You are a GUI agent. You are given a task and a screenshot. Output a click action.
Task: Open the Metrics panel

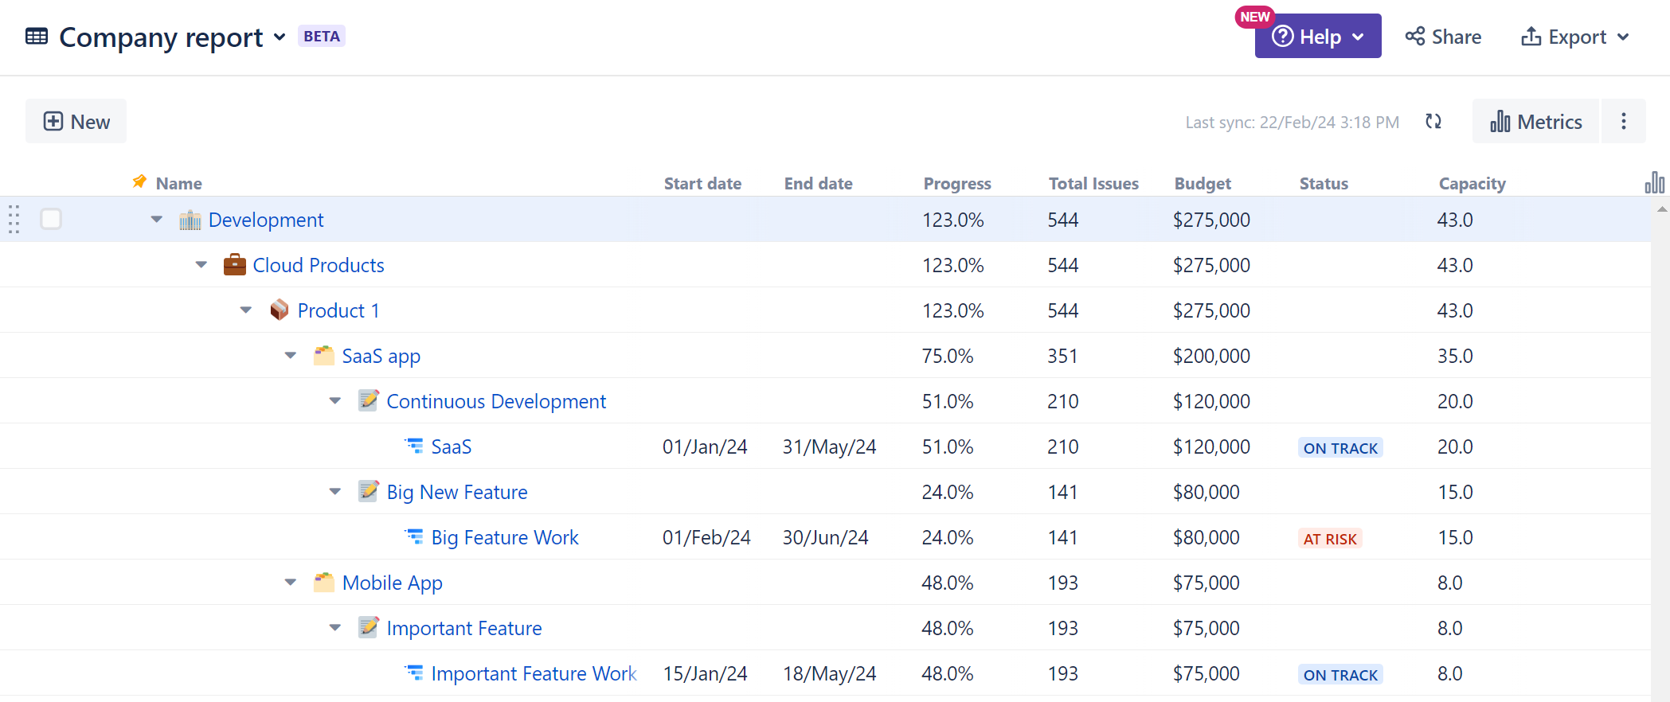click(x=1535, y=121)
